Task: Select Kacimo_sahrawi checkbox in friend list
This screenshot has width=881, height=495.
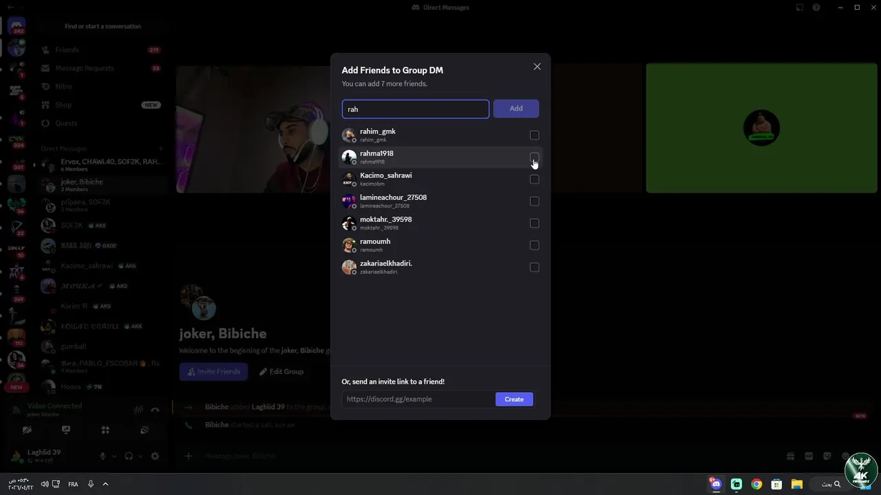Action: pos(534,179)
